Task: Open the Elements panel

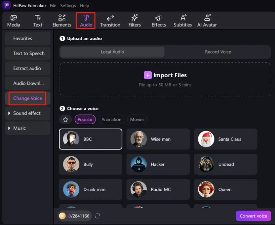Action: (62, 20)
